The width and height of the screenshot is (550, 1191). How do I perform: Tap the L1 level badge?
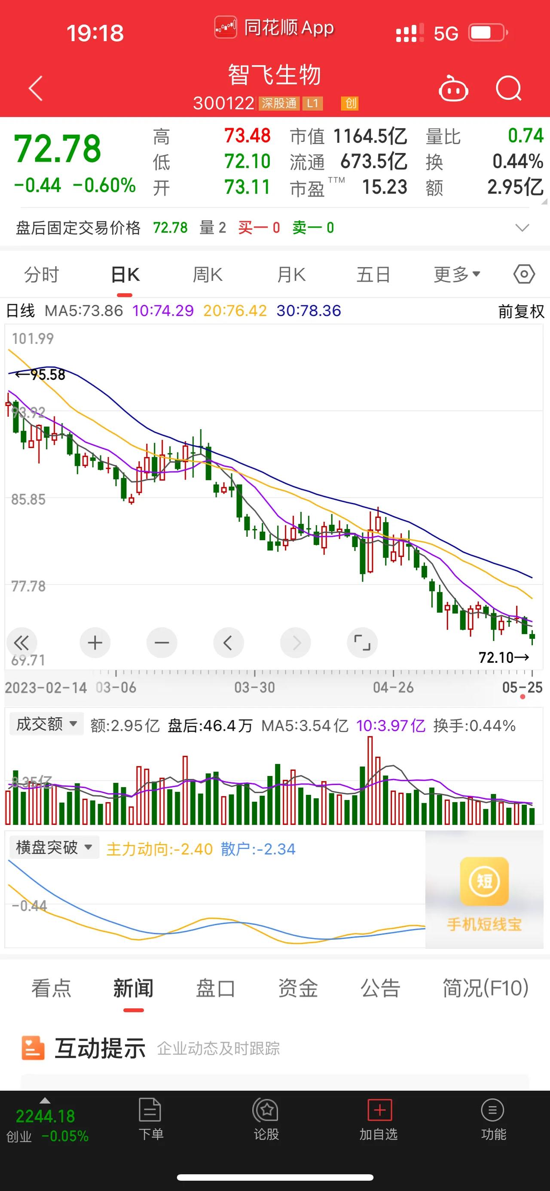(312, 103)
